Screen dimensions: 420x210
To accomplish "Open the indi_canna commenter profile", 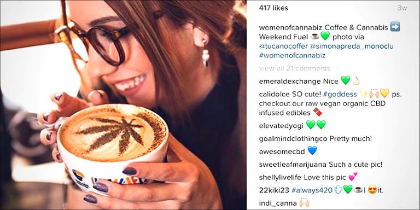I will coord(278,203).
